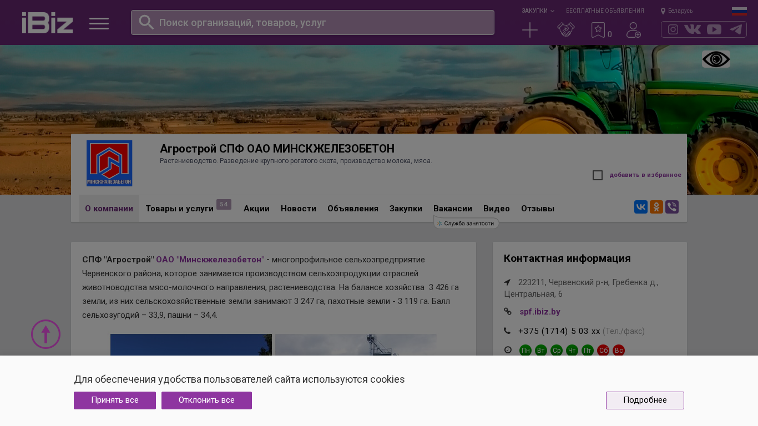758x426 pixels.
Task: Expand the Закупки dropdown in header
Action: [x=538, y=11]
